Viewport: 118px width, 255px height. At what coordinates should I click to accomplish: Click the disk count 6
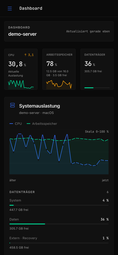[x=108, y=192]
